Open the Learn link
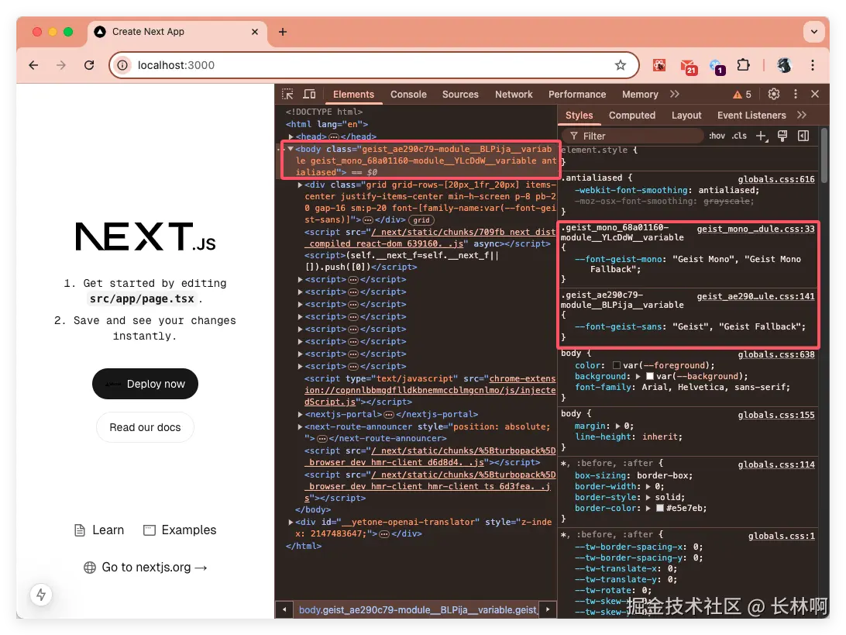The width and height of the screenshot is (846, 635). coord(99,530)
